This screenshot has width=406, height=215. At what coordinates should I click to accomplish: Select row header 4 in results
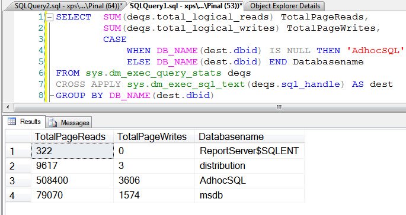pyautogui.click(x=18, y=196)
